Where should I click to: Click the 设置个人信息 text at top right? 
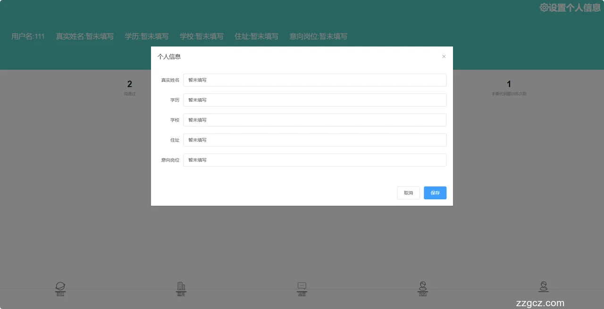tap(574, 8)
